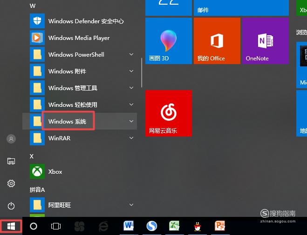307x235 pixels.
Task: Open the fan-shaped app on taskbar
Action: [x=80, y=226]
